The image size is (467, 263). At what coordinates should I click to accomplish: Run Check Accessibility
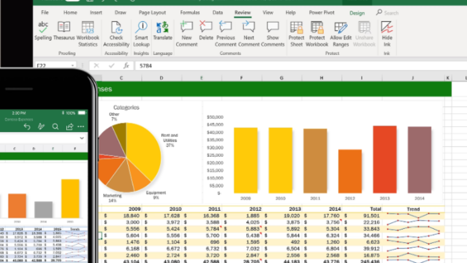[116, 34]
